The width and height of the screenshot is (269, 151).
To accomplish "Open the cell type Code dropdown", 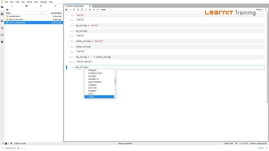I will [x=106, y=10].
